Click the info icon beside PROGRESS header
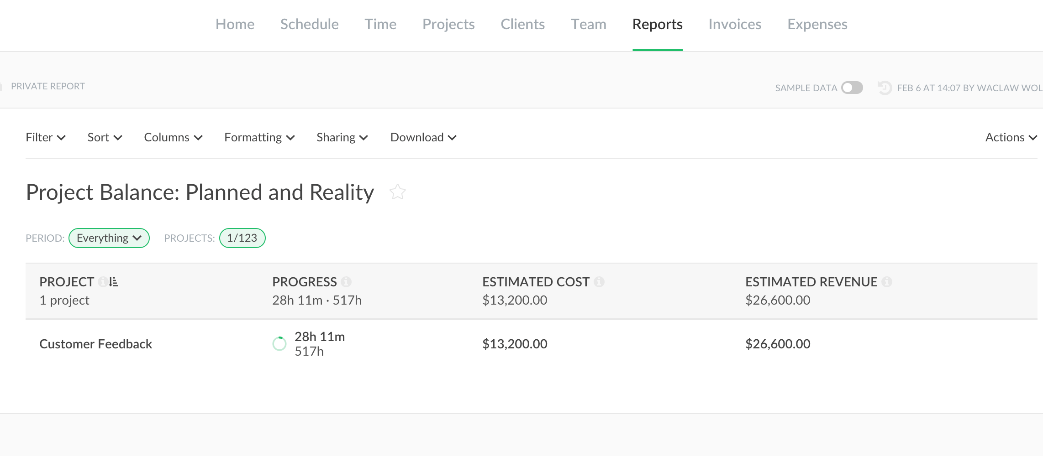Image resolution: width=1043 pixels, height=456 pixels. coord(346,282)
